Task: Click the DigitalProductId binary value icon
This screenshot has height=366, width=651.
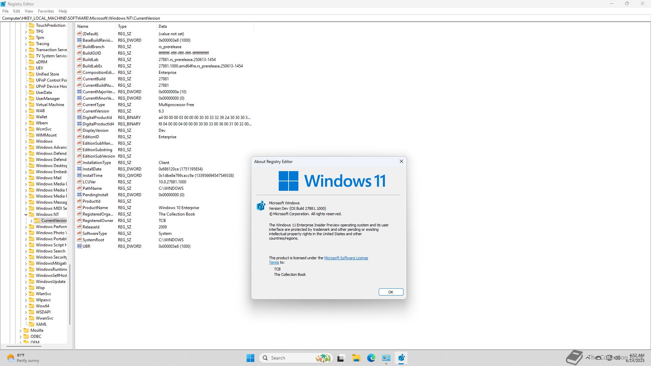Action: pyautogui.click(x=79, y=117)
